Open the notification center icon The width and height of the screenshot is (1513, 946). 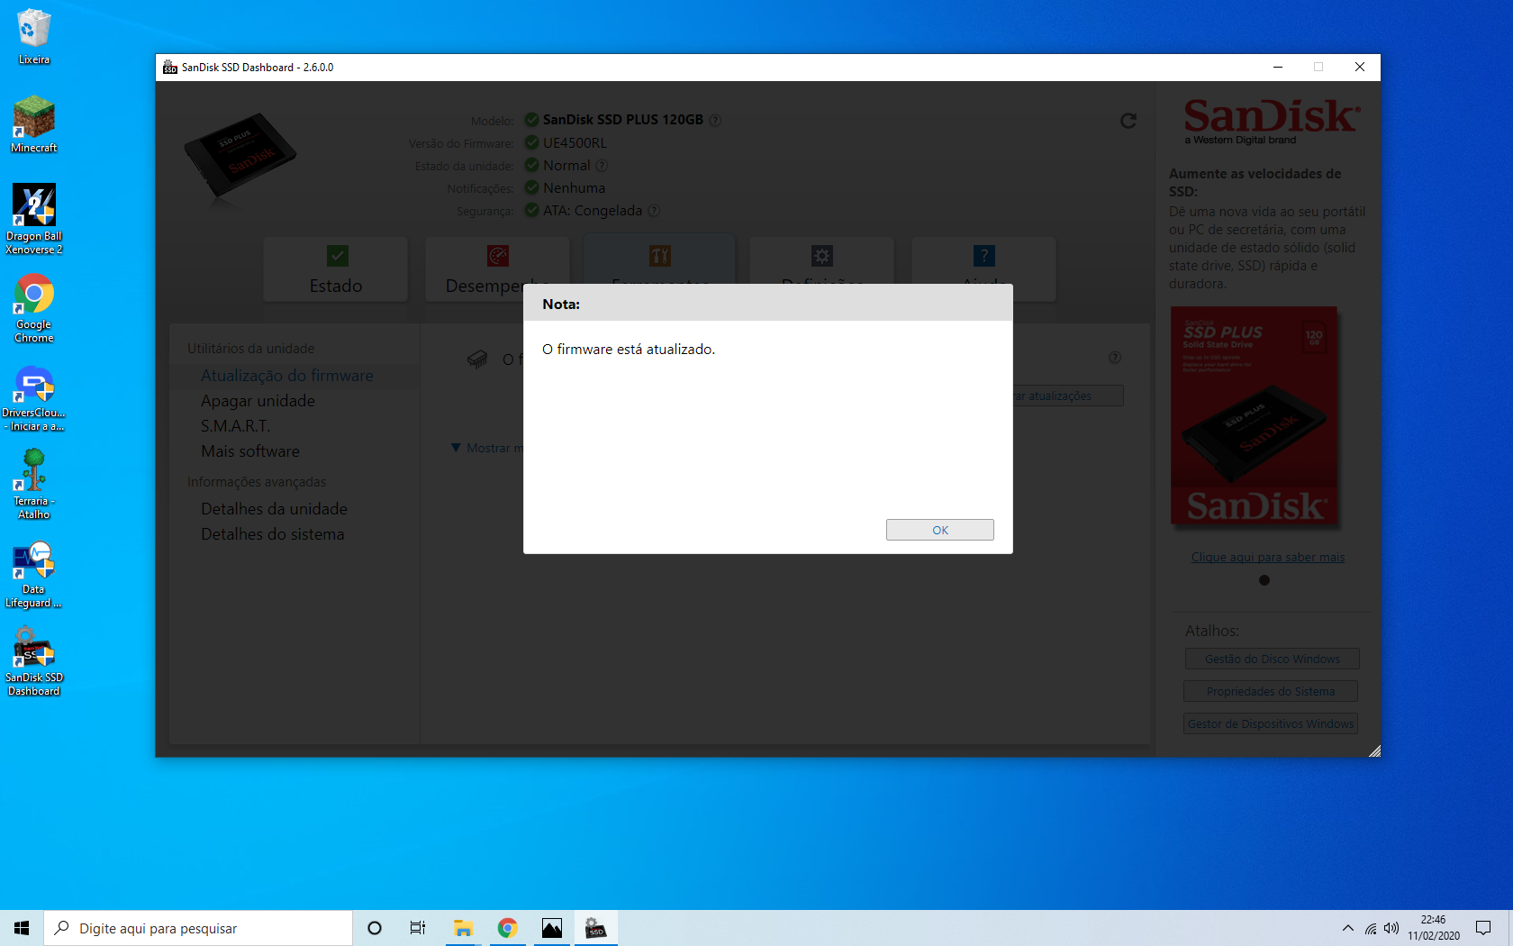point(1483,928)
